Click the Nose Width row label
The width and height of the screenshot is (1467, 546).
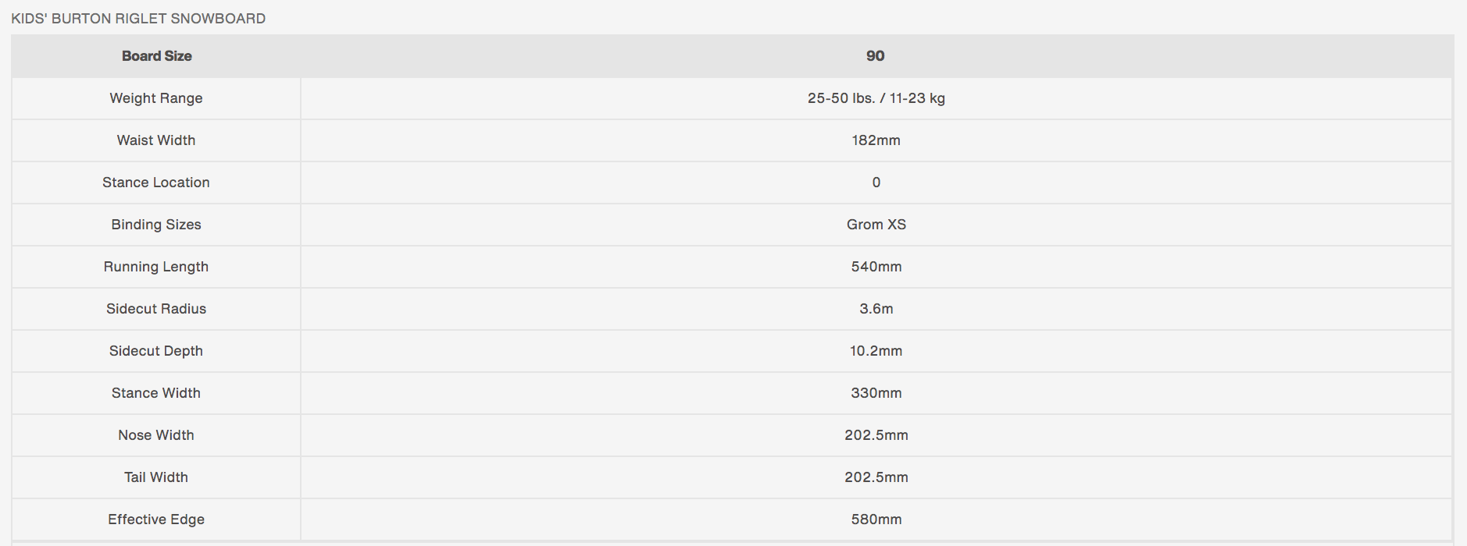click(156, 435)
